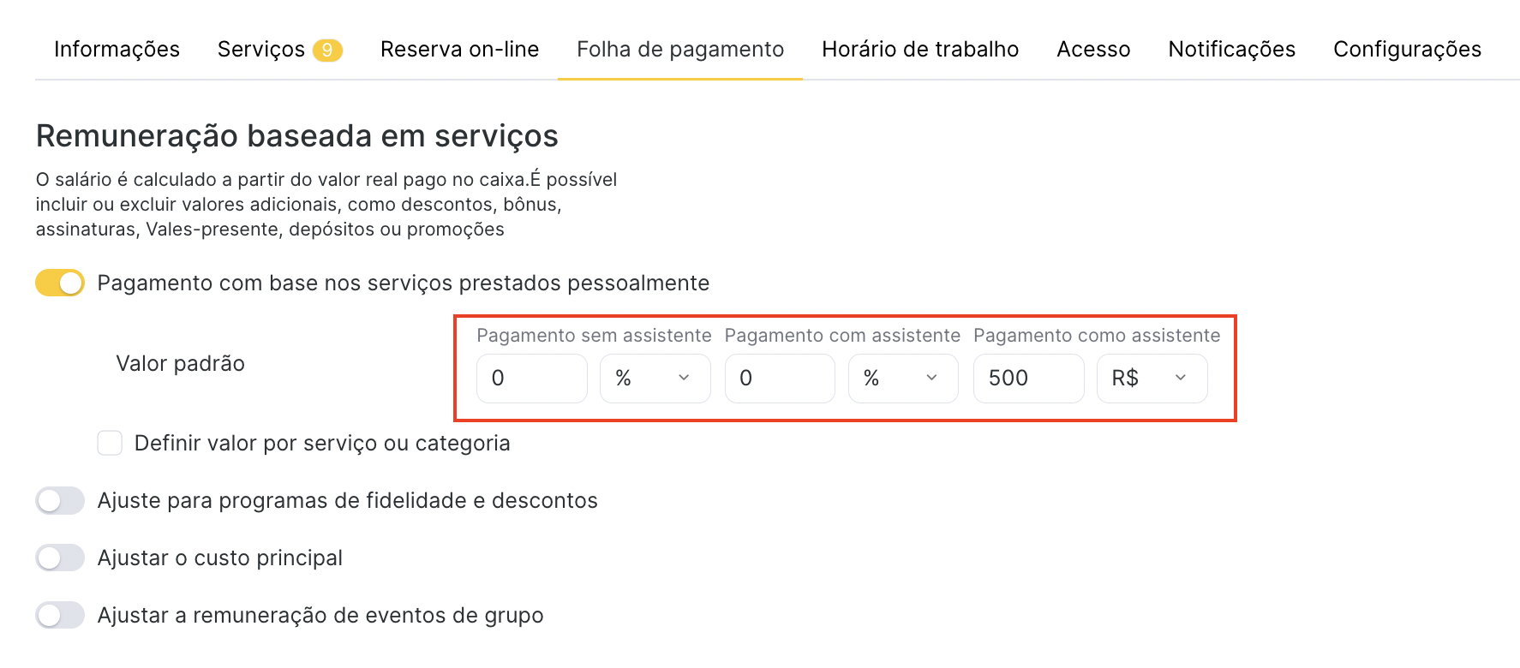This screenshot has width=1520, height=668.
Task: Go to Reserva on-line tab
Action: [459, 50]
